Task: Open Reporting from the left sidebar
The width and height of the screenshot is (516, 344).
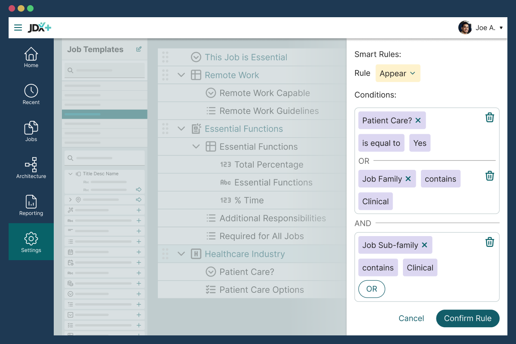Action: pyautogui.click(x=31, y=202)
